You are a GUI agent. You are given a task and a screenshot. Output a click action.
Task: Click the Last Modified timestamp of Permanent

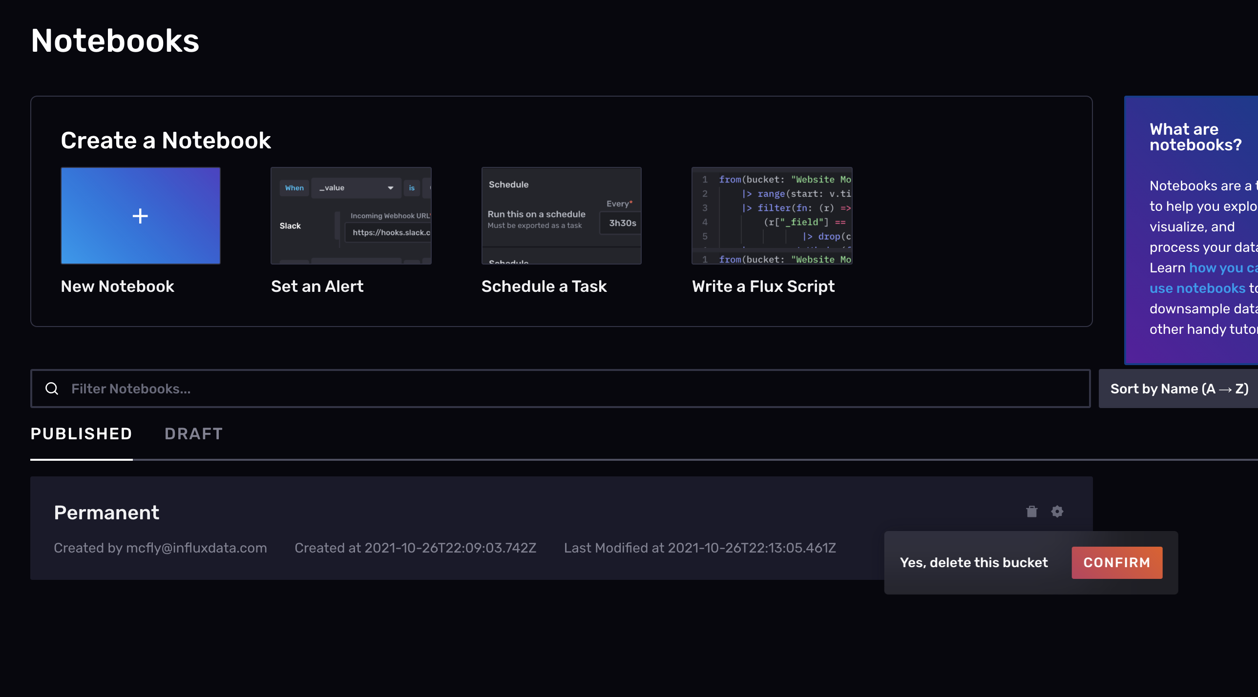click(x=700, y=548)
